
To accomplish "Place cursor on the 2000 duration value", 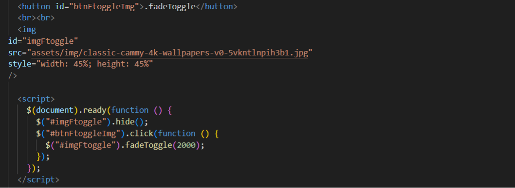I will click(186, 145).
